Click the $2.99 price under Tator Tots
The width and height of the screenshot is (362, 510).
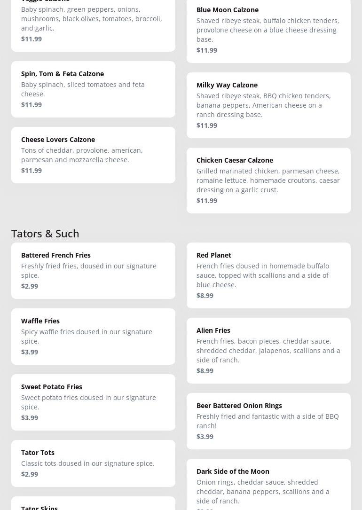click(30, 474)
